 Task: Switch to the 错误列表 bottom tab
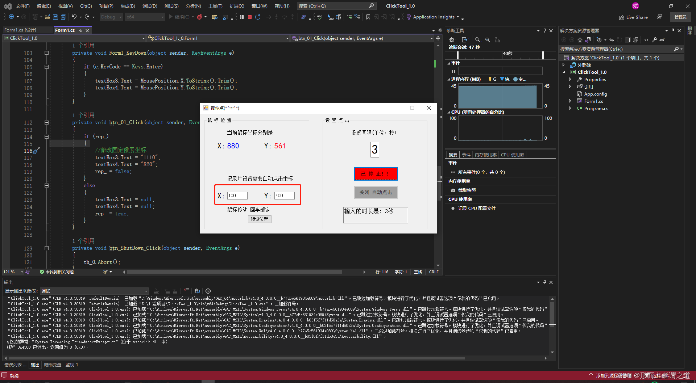(x=15, y=365)
